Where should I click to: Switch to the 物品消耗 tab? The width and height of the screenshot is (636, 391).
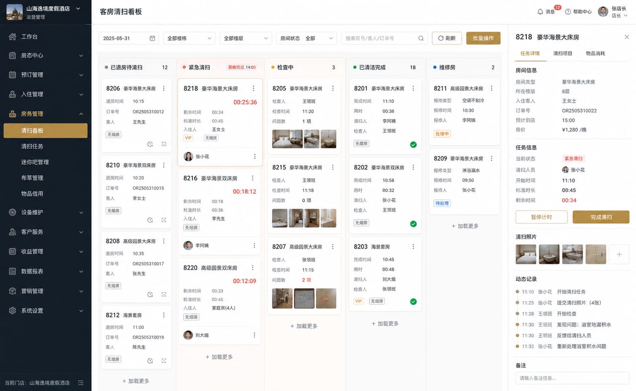[595, 53]
